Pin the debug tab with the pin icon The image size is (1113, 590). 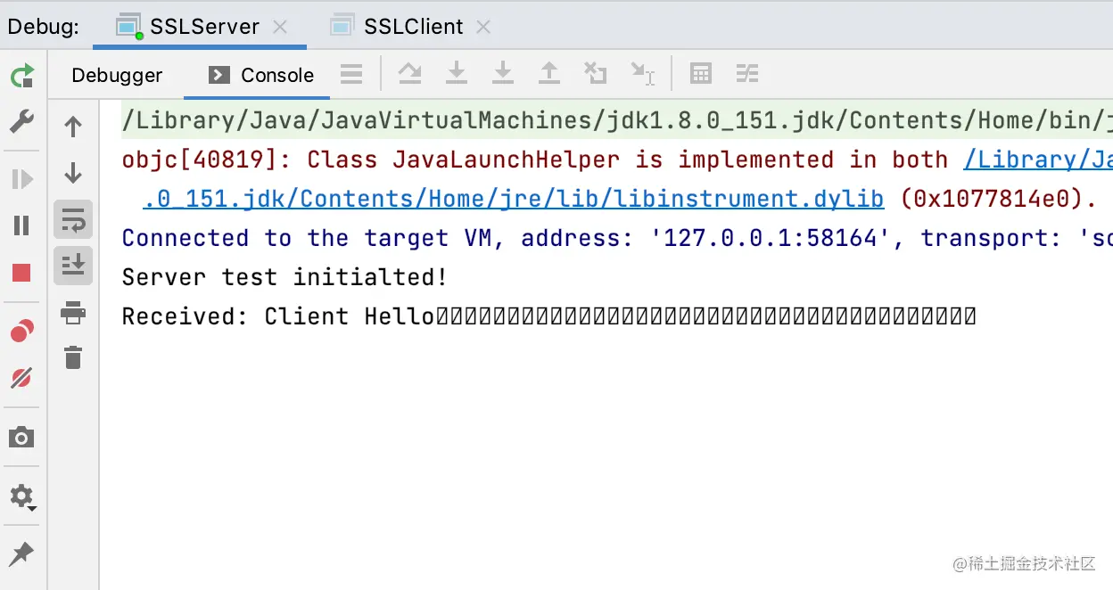pos(22,554)
